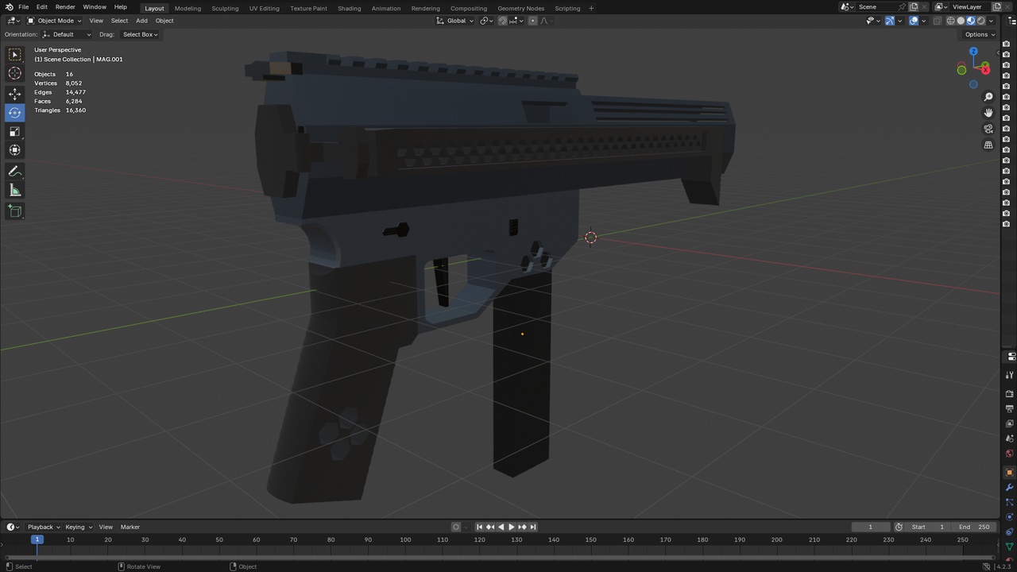Click the X axis on navigation gizmo

click(x=986, y=70)
